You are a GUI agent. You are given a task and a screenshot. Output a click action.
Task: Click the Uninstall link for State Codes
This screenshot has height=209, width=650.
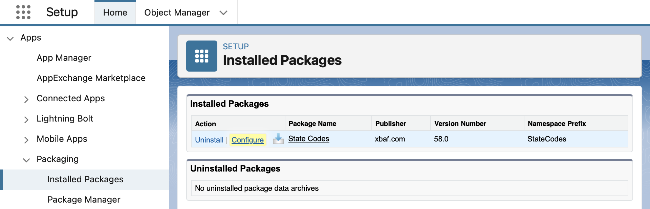[209, 140]
